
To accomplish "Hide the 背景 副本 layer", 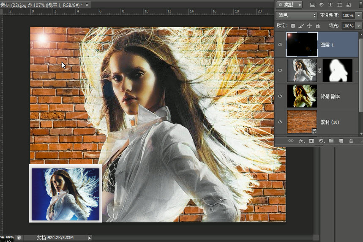I will tap(280, 96).
